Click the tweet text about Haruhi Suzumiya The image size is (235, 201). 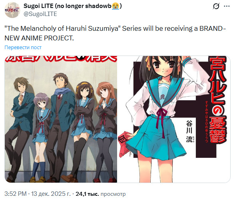point(115,33)
